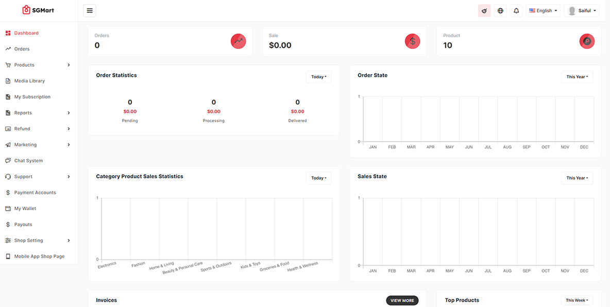Click the hamburger menu toggle button
The width and height of the screenshot is (610, 307).
89,10
